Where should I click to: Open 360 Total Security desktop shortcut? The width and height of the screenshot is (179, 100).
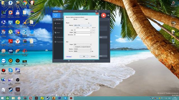tap(18, 23)
